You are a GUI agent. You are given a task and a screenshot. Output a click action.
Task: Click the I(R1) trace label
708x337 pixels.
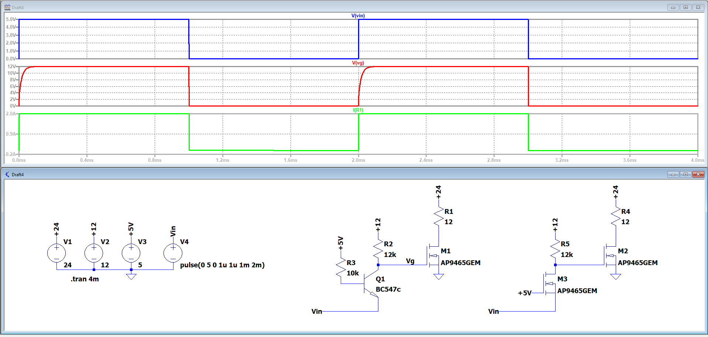[x=358, y=110]
